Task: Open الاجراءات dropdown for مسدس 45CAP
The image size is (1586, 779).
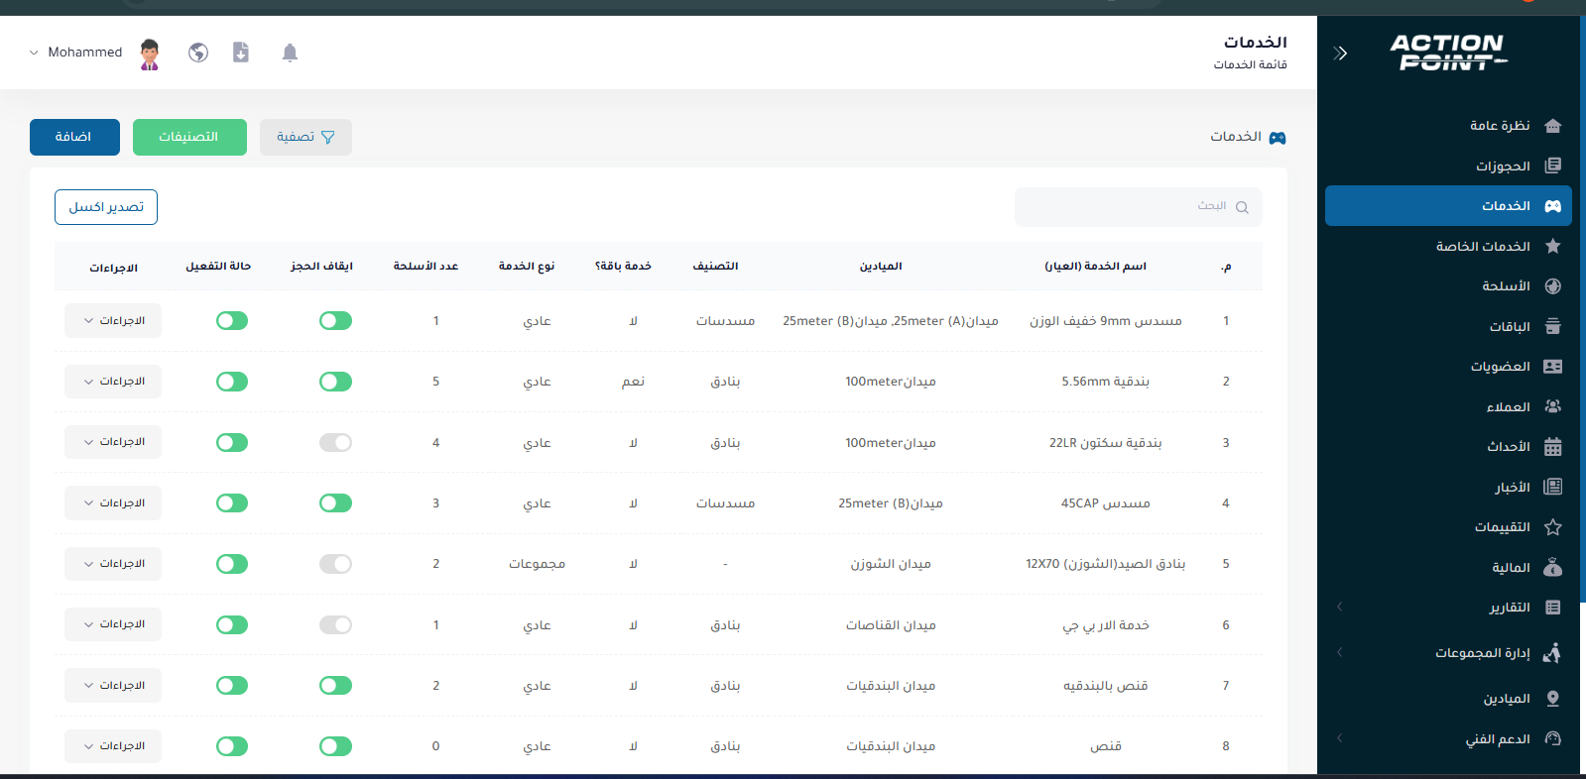Action: click(113, 503)
